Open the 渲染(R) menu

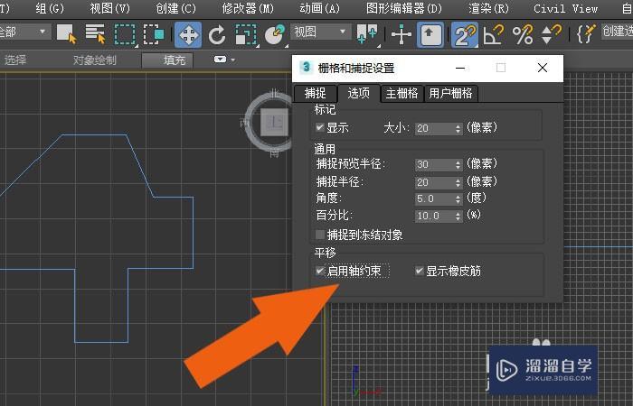tap(488, 8)
